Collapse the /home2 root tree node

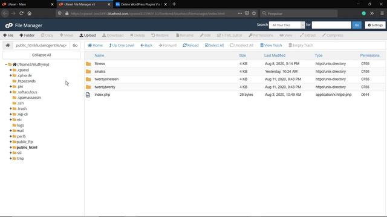point(6,64)
